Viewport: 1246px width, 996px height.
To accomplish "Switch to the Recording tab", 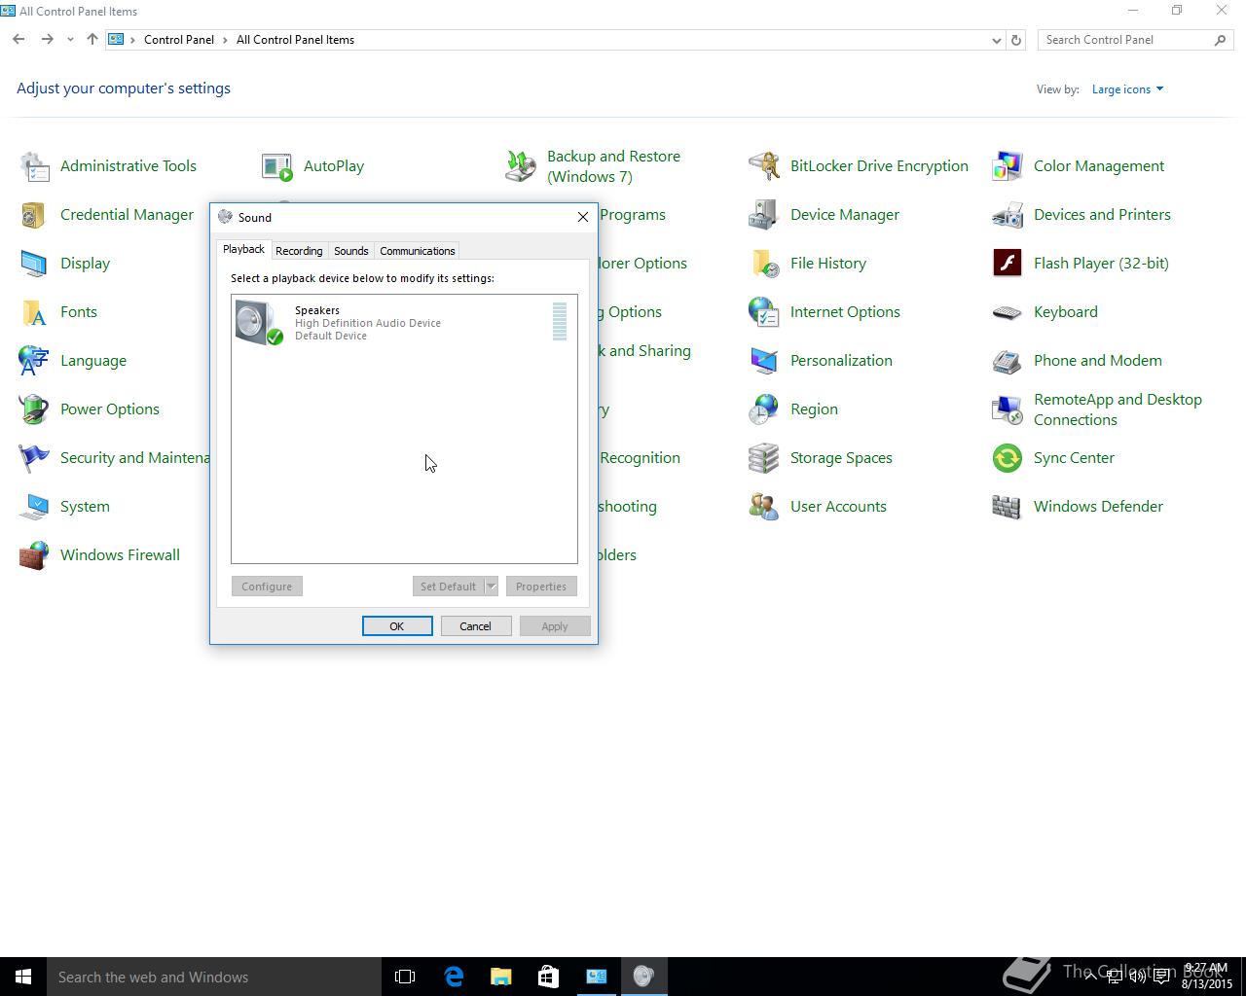I will 299,251.
